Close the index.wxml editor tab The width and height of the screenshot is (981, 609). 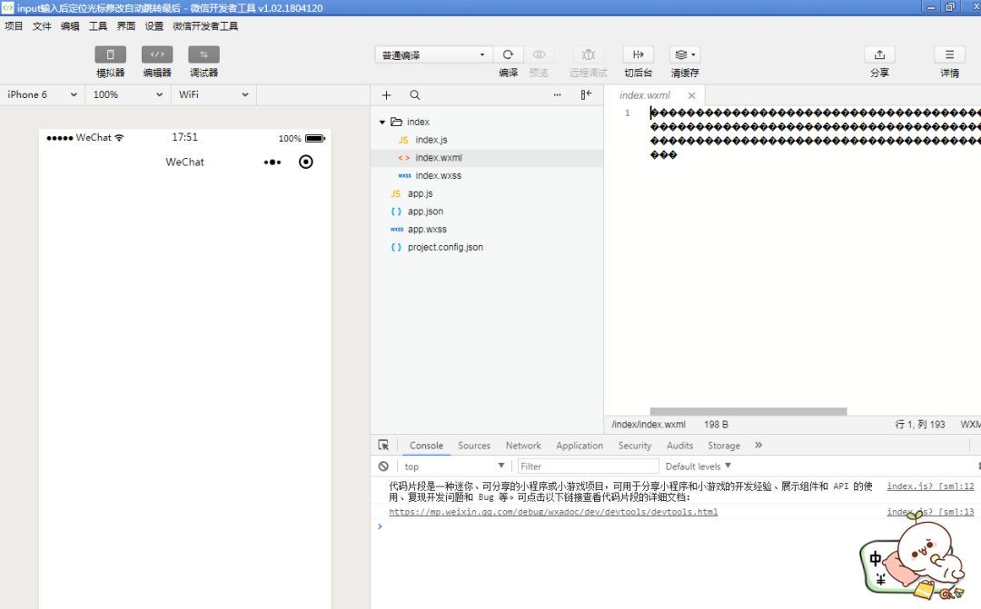click(691, 95)
